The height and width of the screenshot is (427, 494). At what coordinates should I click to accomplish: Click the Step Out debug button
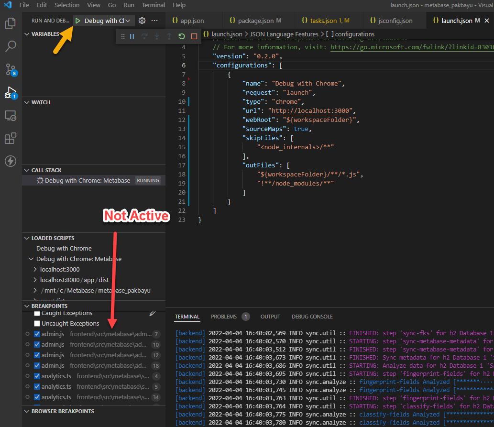(169, 36)
